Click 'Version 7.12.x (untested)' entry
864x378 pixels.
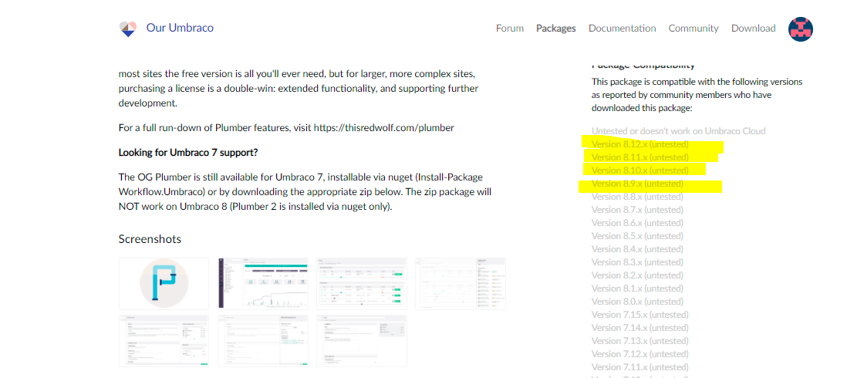[640, 354]
